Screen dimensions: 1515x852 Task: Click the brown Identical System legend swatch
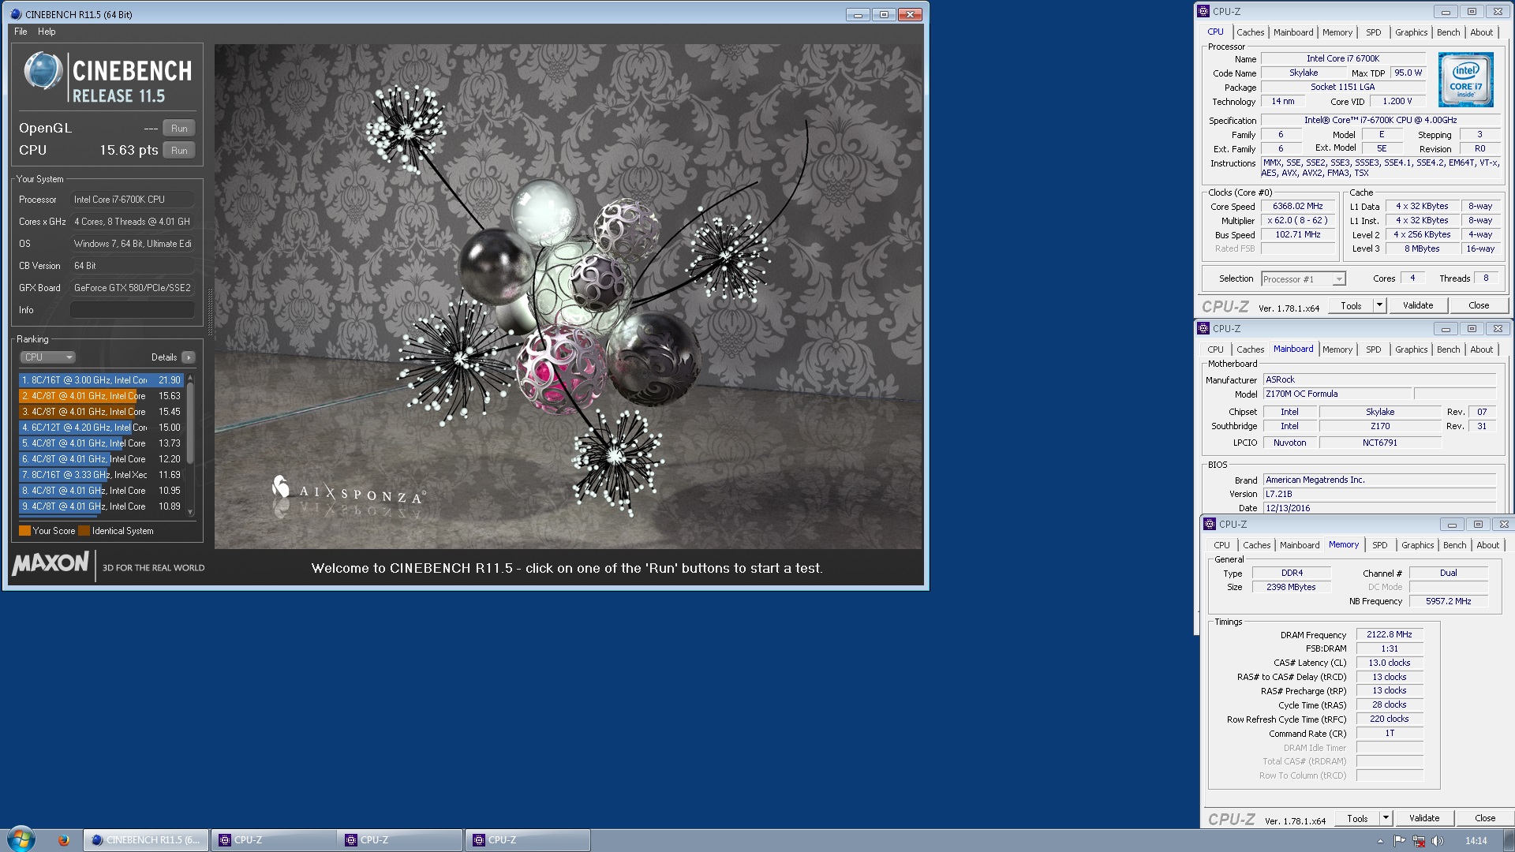84,531
